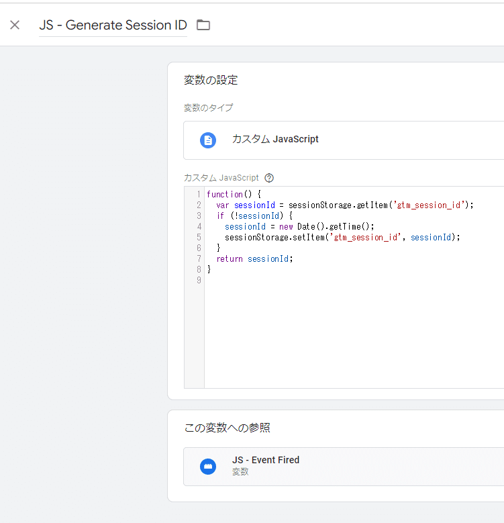Click the blue icon of JS - Event Fired
504x523 pixels.
[208, 467]
